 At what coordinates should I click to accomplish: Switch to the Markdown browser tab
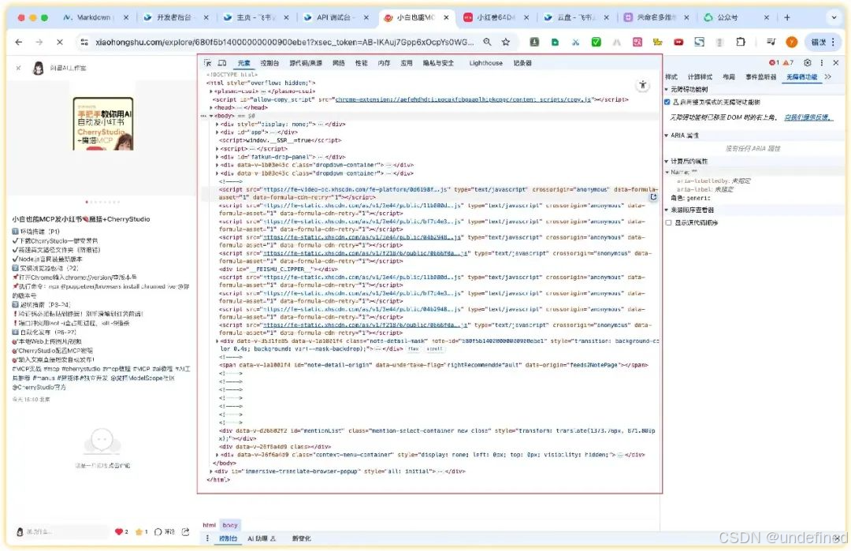pos(94,17)
